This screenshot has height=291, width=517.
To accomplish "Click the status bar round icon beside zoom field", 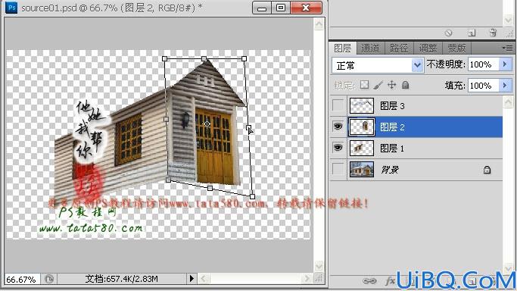I will click(49, 279).
